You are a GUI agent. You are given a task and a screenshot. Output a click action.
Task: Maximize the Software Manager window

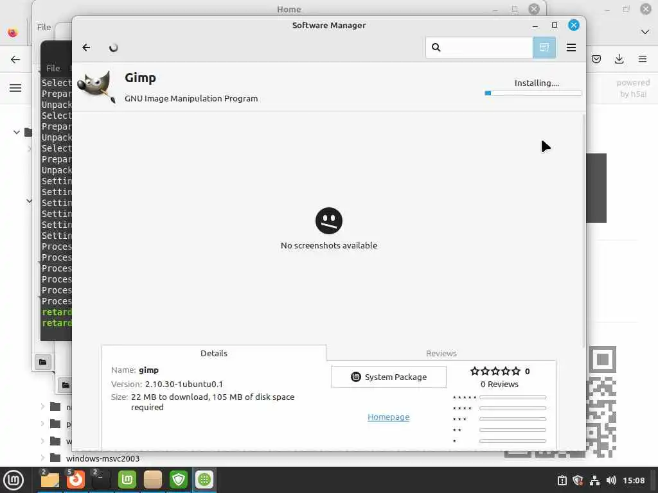[555, 25]
